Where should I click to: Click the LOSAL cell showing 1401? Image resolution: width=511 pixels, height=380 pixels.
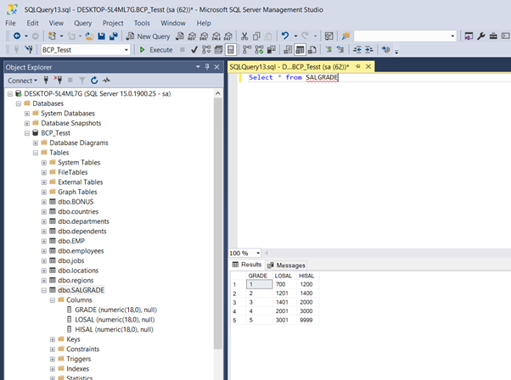(282, 302)
